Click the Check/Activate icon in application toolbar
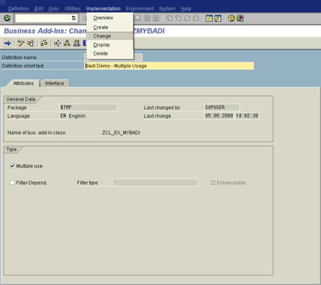The image size is (321, 285). pyautogui.click(x=44, y=43)
